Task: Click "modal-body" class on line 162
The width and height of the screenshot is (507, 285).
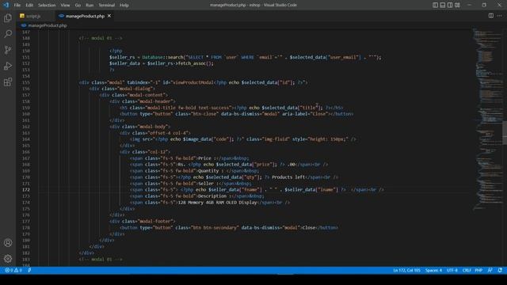Action: tap(154, 127)
